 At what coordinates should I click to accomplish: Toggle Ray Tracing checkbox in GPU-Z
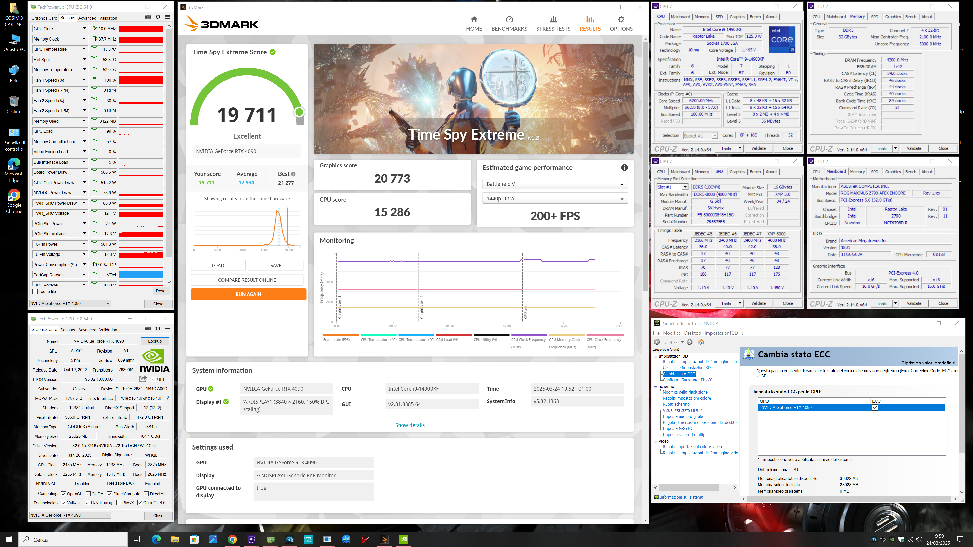(x=87, y=503)
